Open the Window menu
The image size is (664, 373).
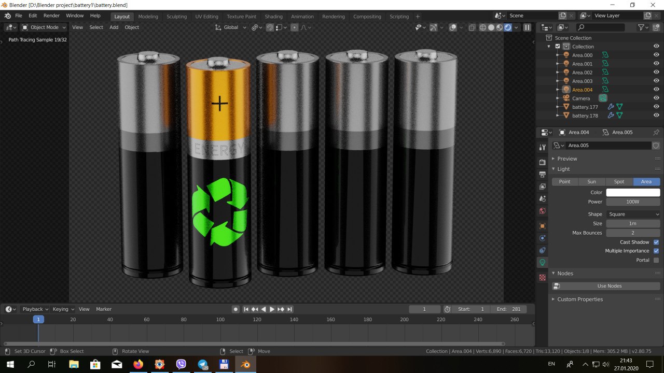(x=75, y=16)
